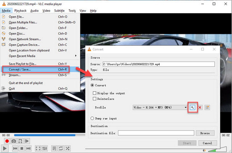Viewport: 232px width, 153px height.
Task: Click the frame-by-frame icon
Action: pyautogui.click(x=27, y=141)
